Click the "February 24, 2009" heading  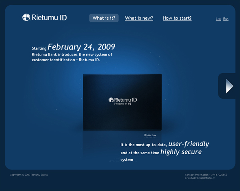coord(81,47)
